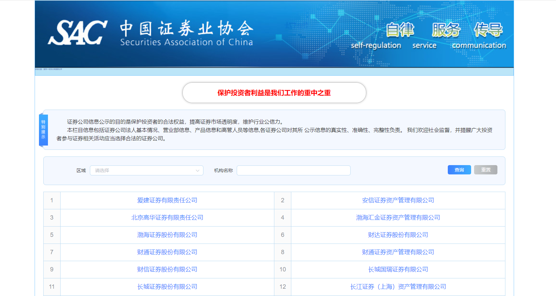Click the 首页 breadcrumb link under the banner

pyautogui.click(x=45, y=69)
